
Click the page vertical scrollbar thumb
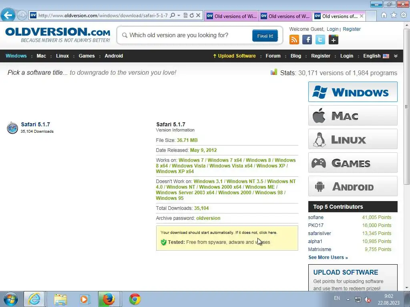coord(407,106)
